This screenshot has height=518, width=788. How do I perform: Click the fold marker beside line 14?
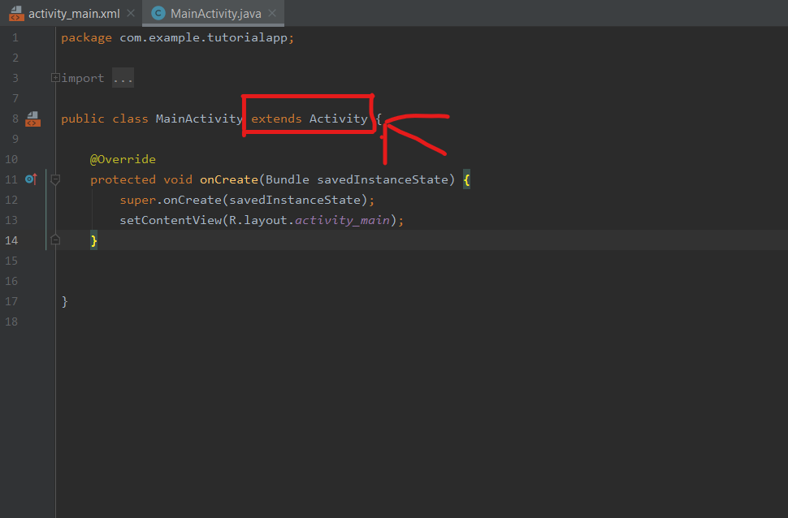coord(54,239)
